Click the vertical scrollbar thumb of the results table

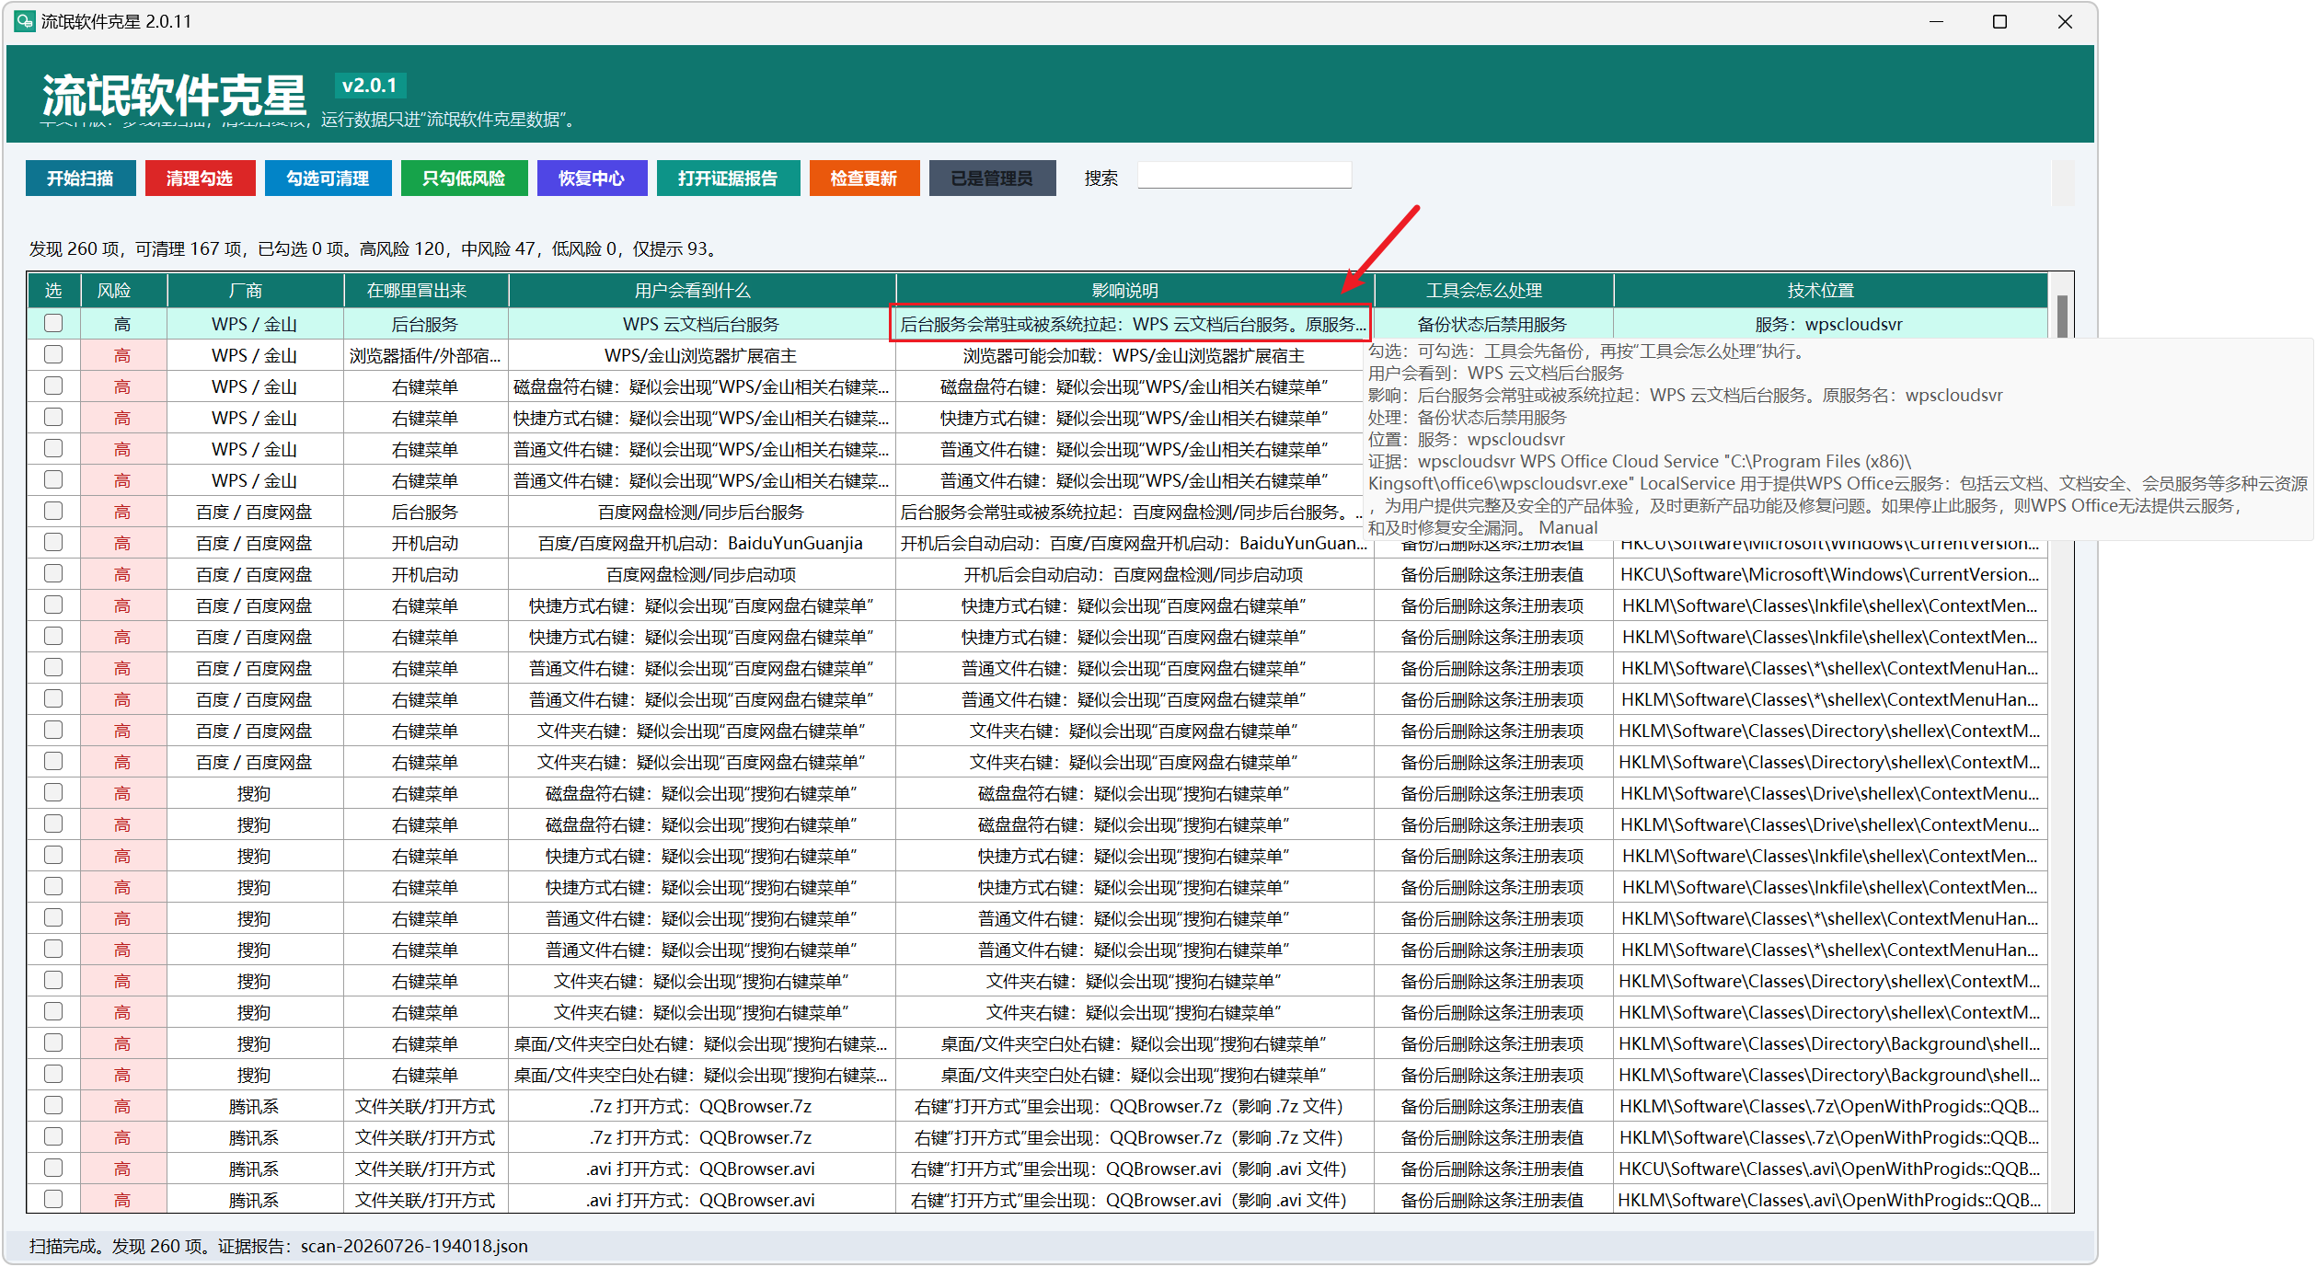point(2062,317)
